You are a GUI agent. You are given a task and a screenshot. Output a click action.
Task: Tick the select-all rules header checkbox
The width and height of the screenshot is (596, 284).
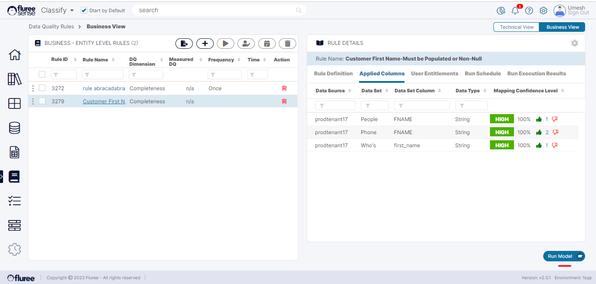click(42, 74)
